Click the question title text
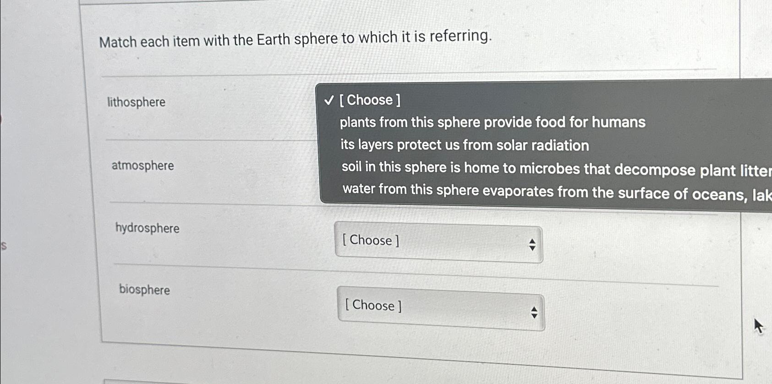 (x=296, y=40)
